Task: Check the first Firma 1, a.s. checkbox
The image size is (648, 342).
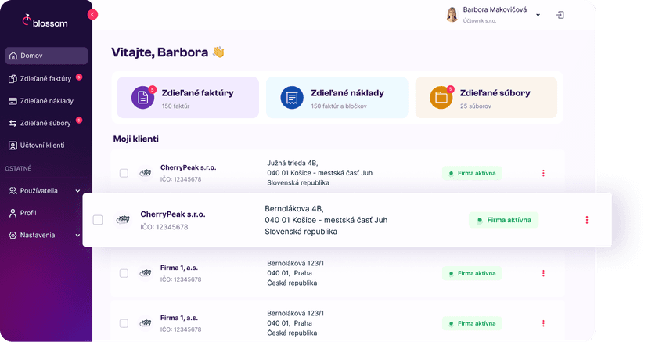Action: pyautogui.click(x=124, y=273)
